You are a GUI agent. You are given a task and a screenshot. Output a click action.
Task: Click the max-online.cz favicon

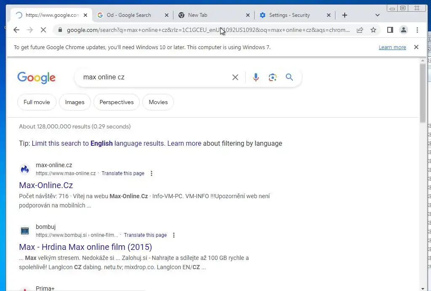coord(25,169)
